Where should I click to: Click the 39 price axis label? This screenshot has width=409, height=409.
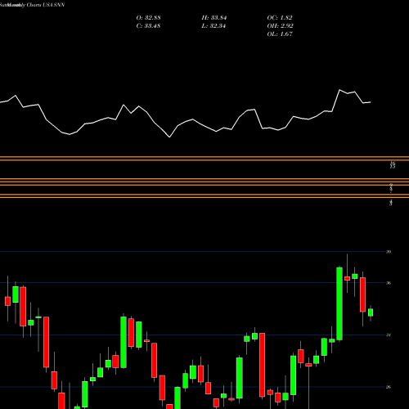[389, 252]
